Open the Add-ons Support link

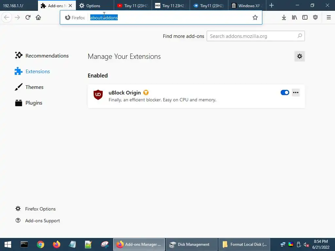tap(38, 221)
